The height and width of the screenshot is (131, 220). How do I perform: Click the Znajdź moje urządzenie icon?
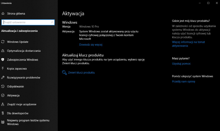tap(3, 104)
